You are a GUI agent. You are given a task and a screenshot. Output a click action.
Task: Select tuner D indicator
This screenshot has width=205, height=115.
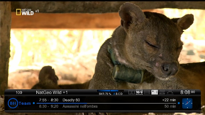[121, 94]
